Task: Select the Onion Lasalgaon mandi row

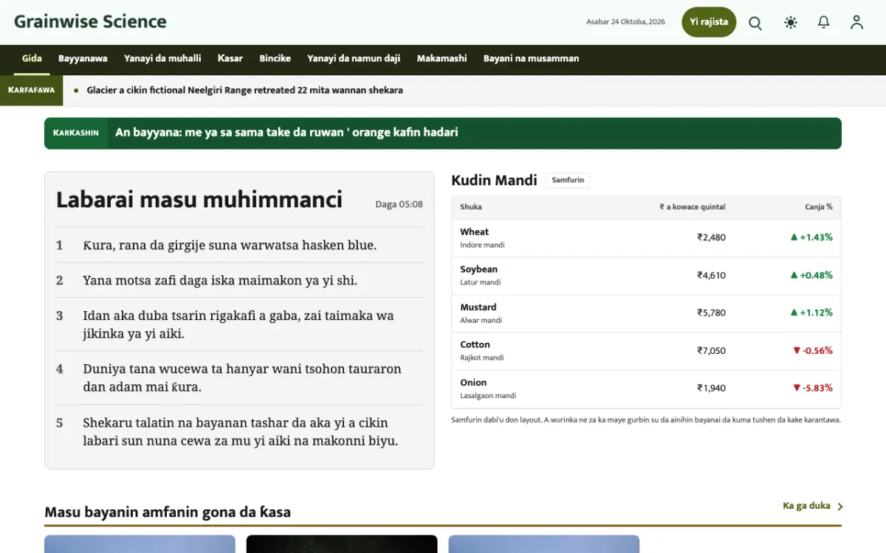Action: (x=646, y=389)
